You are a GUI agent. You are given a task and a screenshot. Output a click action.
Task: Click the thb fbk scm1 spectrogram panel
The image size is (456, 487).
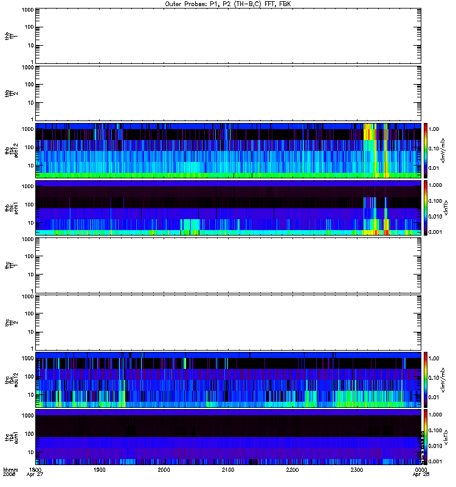coord(228,208)
